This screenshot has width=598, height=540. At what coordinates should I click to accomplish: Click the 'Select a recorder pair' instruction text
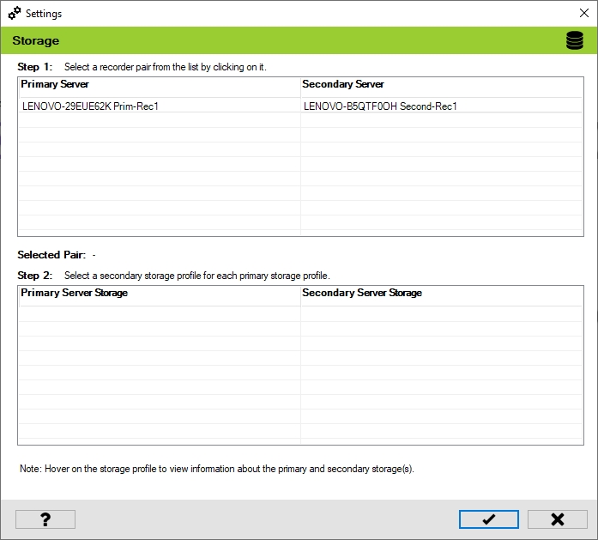click(x=171, y=66)
